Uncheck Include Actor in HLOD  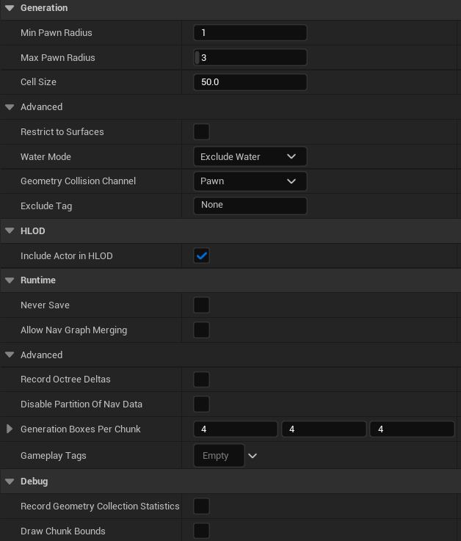pyautogui.click(x=201, y=255)
